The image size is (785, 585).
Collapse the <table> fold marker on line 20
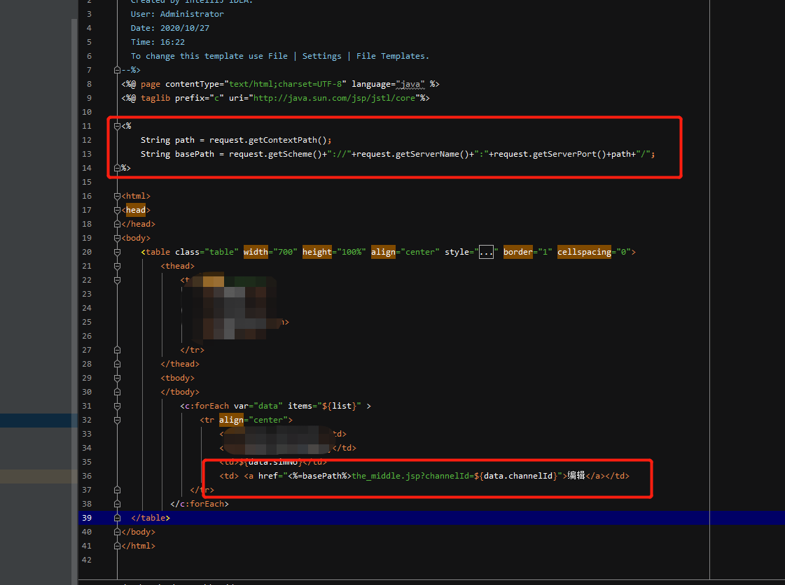(x=117, y=252)
